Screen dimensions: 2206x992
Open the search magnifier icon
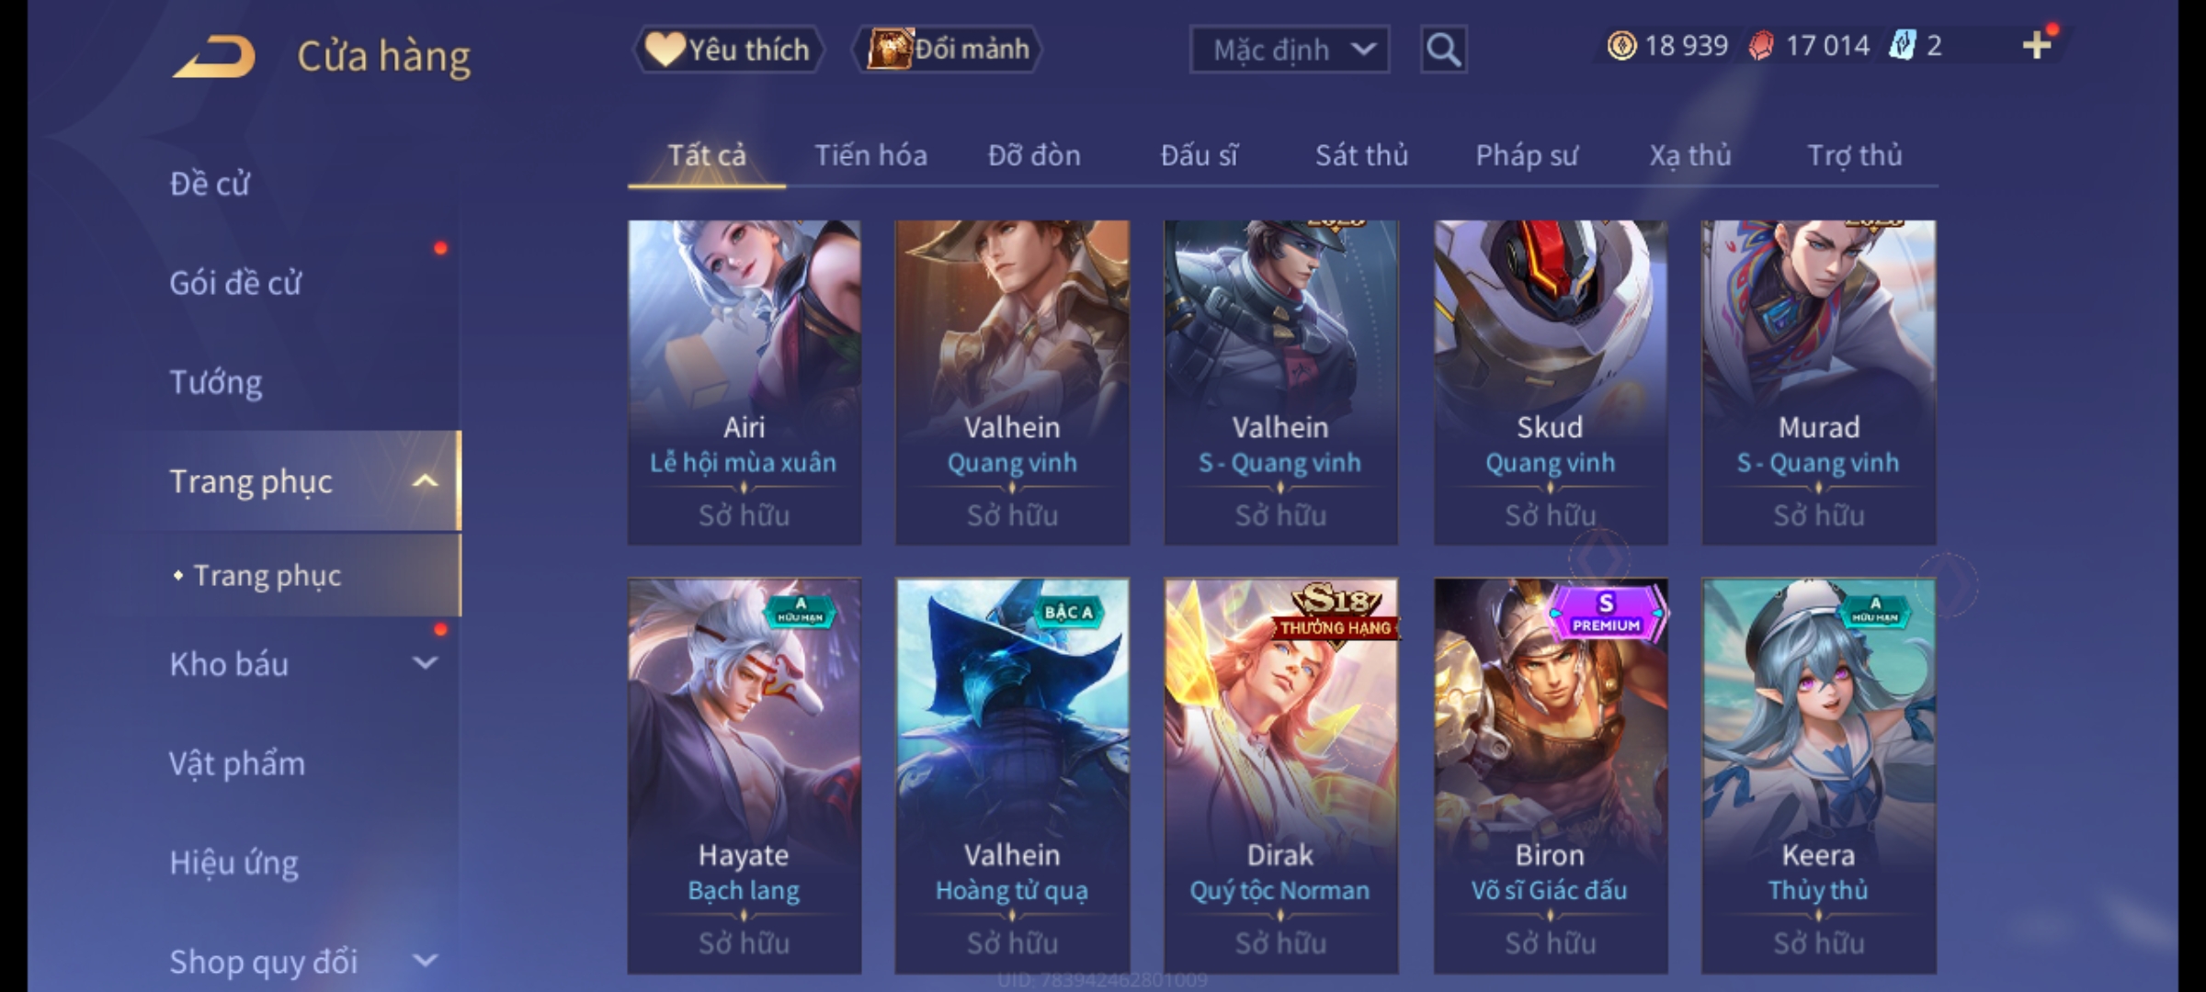tap(1443, 50)
